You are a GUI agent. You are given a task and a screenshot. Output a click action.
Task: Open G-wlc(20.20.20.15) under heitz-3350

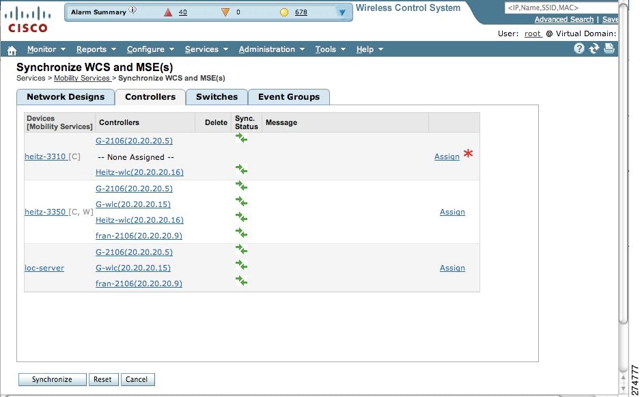pyautogui.click(x=133, y=204)
